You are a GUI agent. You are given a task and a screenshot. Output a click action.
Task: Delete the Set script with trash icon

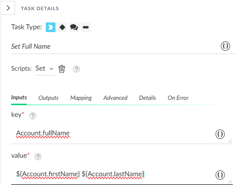[62, 69]
